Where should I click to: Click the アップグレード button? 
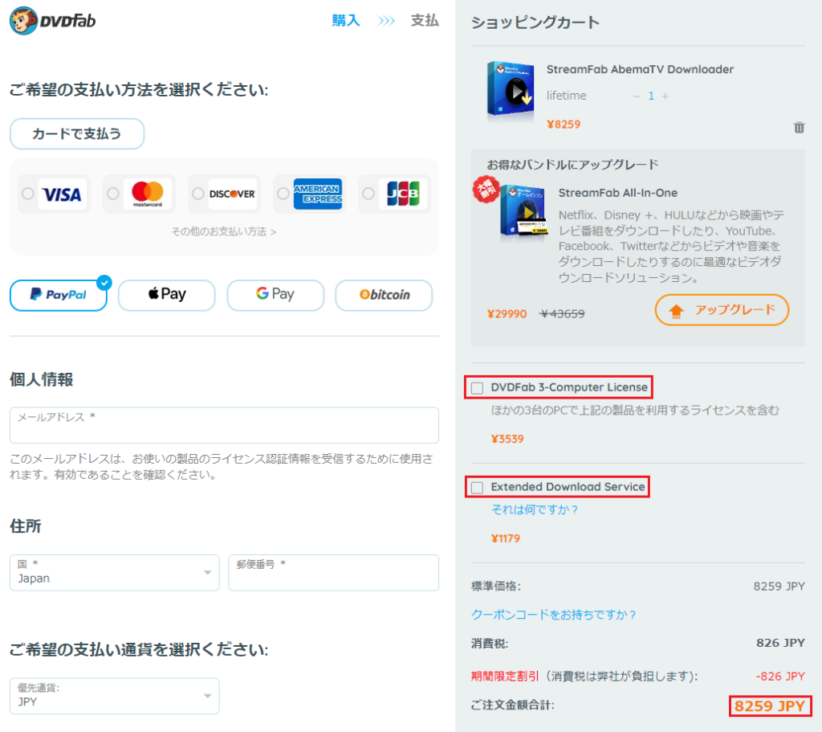tap(722, 310)
